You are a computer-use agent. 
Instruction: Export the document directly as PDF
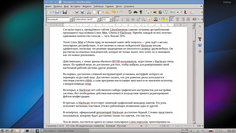pos(72,12)
